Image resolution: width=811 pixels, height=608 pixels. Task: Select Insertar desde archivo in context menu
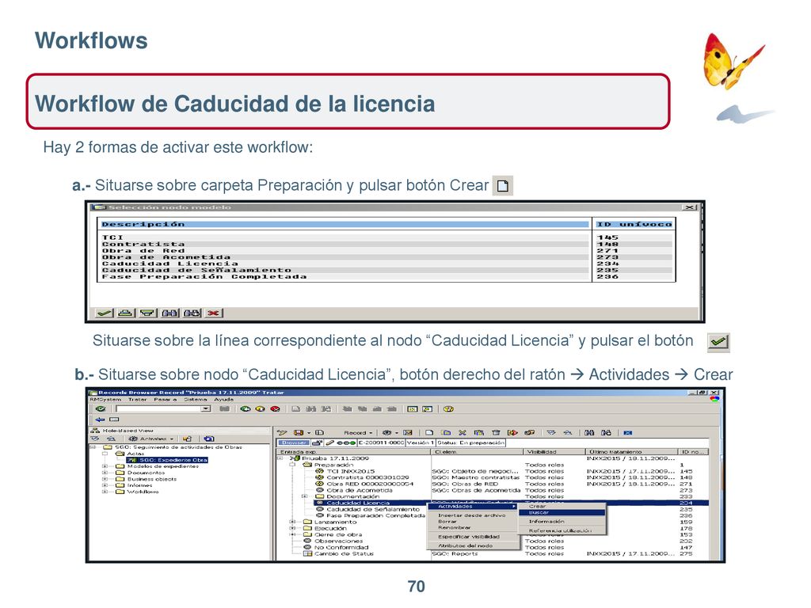(472, 515)
